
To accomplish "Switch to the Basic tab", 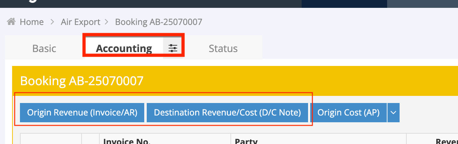I will point(44,48).
